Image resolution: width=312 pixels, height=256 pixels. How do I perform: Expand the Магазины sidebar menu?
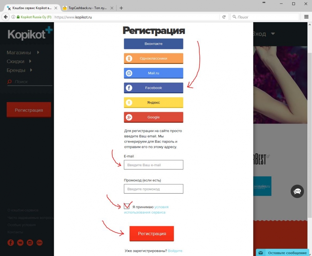[23, 53]
